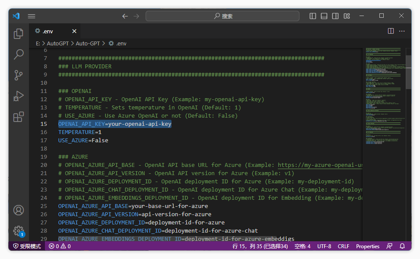420x259 pixels.
Task: Open the Run and Debug view
Action: coord(19,96)
